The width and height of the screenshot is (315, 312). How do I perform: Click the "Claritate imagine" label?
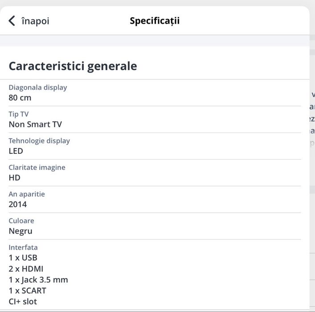click(37, 168)
